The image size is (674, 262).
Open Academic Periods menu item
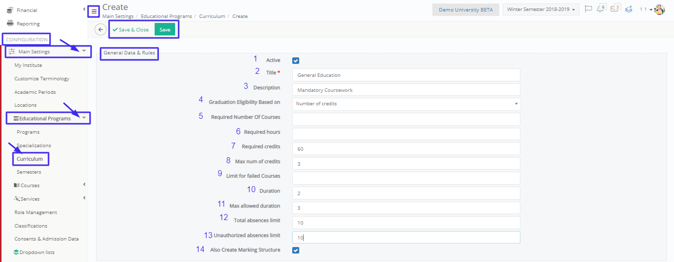[35, 92]
